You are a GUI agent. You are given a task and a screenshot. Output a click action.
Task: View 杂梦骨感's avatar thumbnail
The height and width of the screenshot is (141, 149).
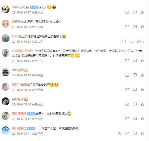point(6,101)
